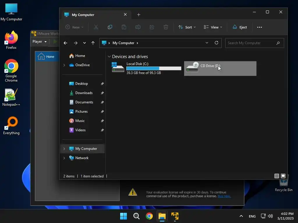Click Local Disk C usage bar
298x223 pixels.
154,68
